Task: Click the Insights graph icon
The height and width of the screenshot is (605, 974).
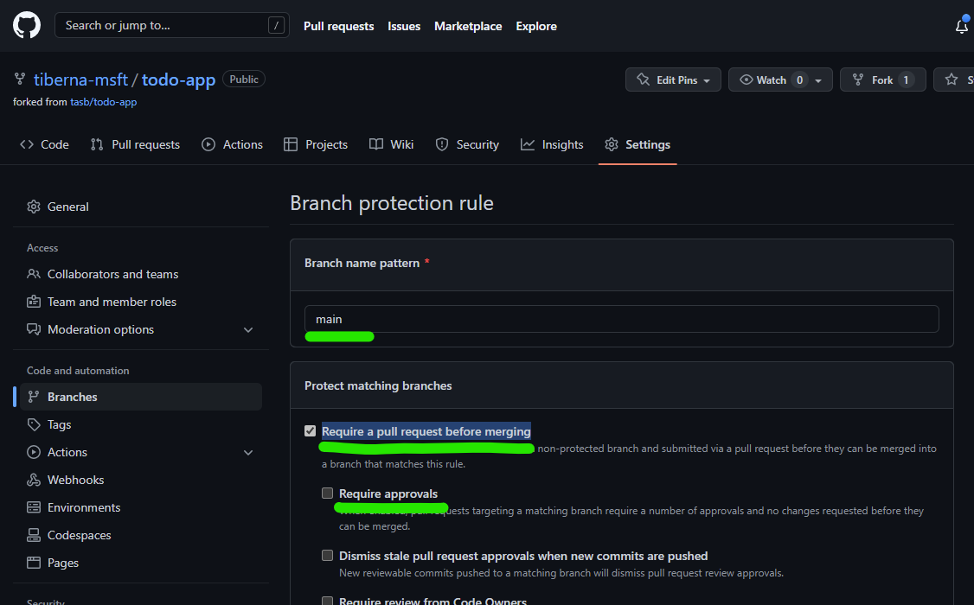Action: click(527, 144)
